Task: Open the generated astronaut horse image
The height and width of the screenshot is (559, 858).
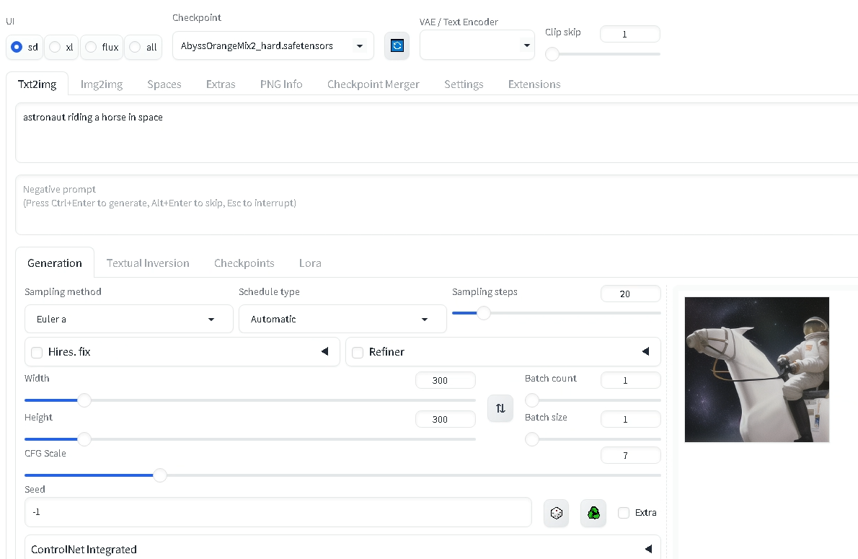Action: click(x=757, y=369)
